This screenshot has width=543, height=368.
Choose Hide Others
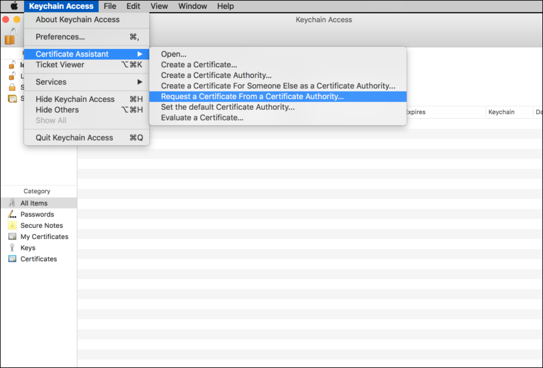coord(87,110)
